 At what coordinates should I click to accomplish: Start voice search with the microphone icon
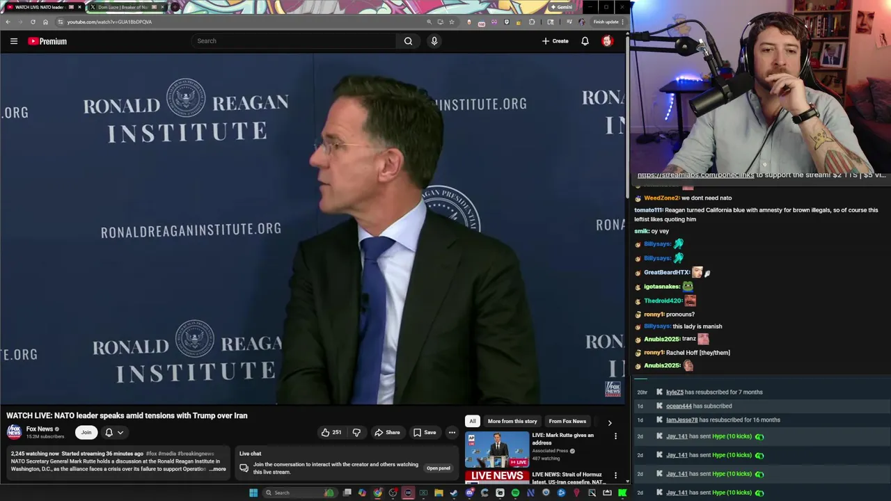pyautogui.click(x=434, y=41)
